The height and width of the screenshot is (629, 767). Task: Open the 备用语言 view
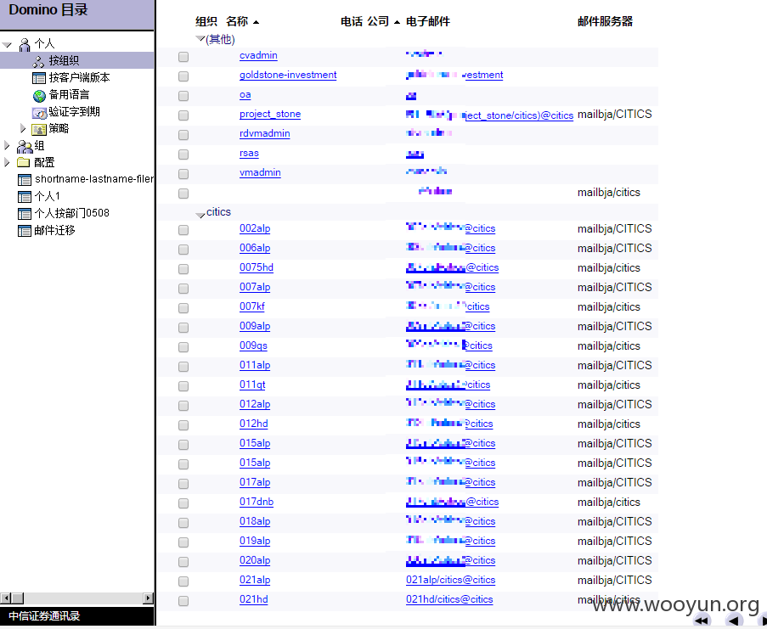(69, 94)
